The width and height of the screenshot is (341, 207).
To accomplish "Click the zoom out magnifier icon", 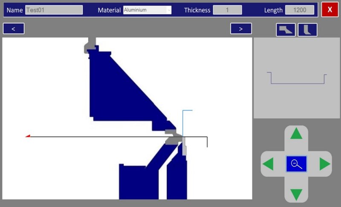I will (x=296, y=164).
